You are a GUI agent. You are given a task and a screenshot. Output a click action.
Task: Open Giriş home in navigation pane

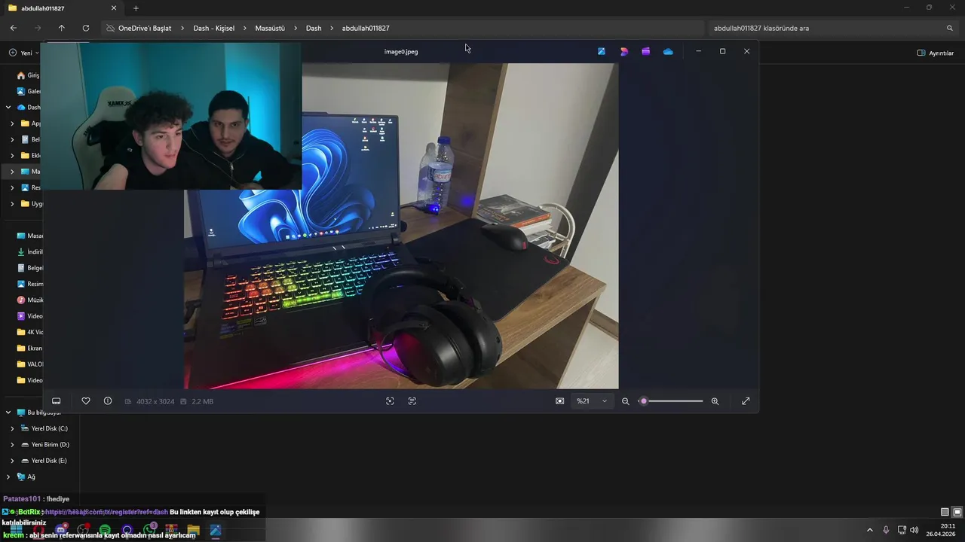pos(29,75)
